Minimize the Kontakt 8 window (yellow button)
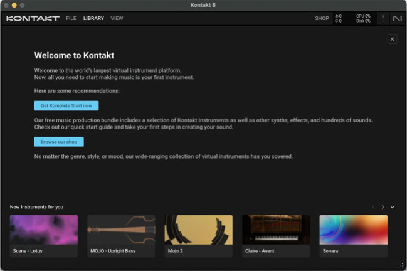407x271 pixels. 14,5
